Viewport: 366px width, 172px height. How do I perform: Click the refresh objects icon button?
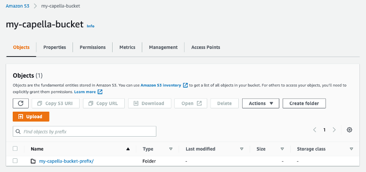tap(21, 103)
